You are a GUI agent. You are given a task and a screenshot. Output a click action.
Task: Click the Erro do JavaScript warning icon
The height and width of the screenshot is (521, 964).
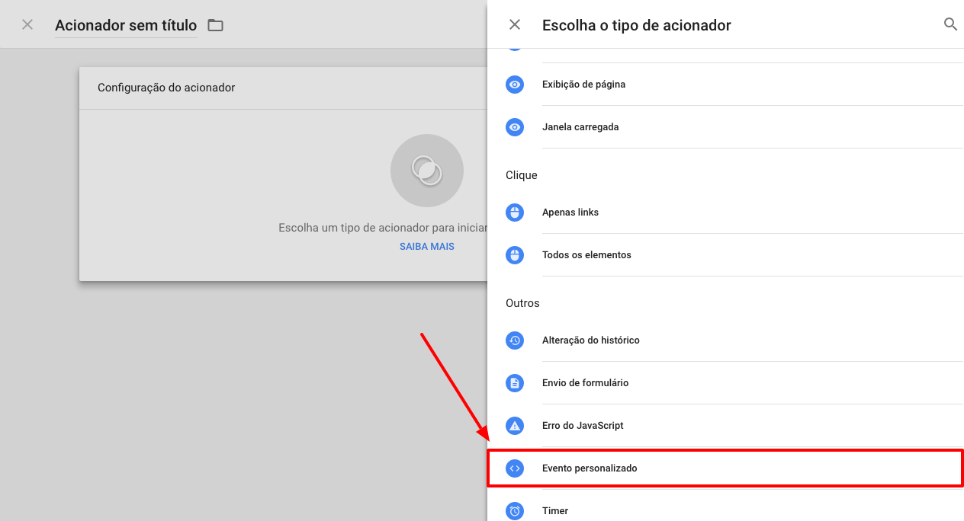tap(515, 426)
